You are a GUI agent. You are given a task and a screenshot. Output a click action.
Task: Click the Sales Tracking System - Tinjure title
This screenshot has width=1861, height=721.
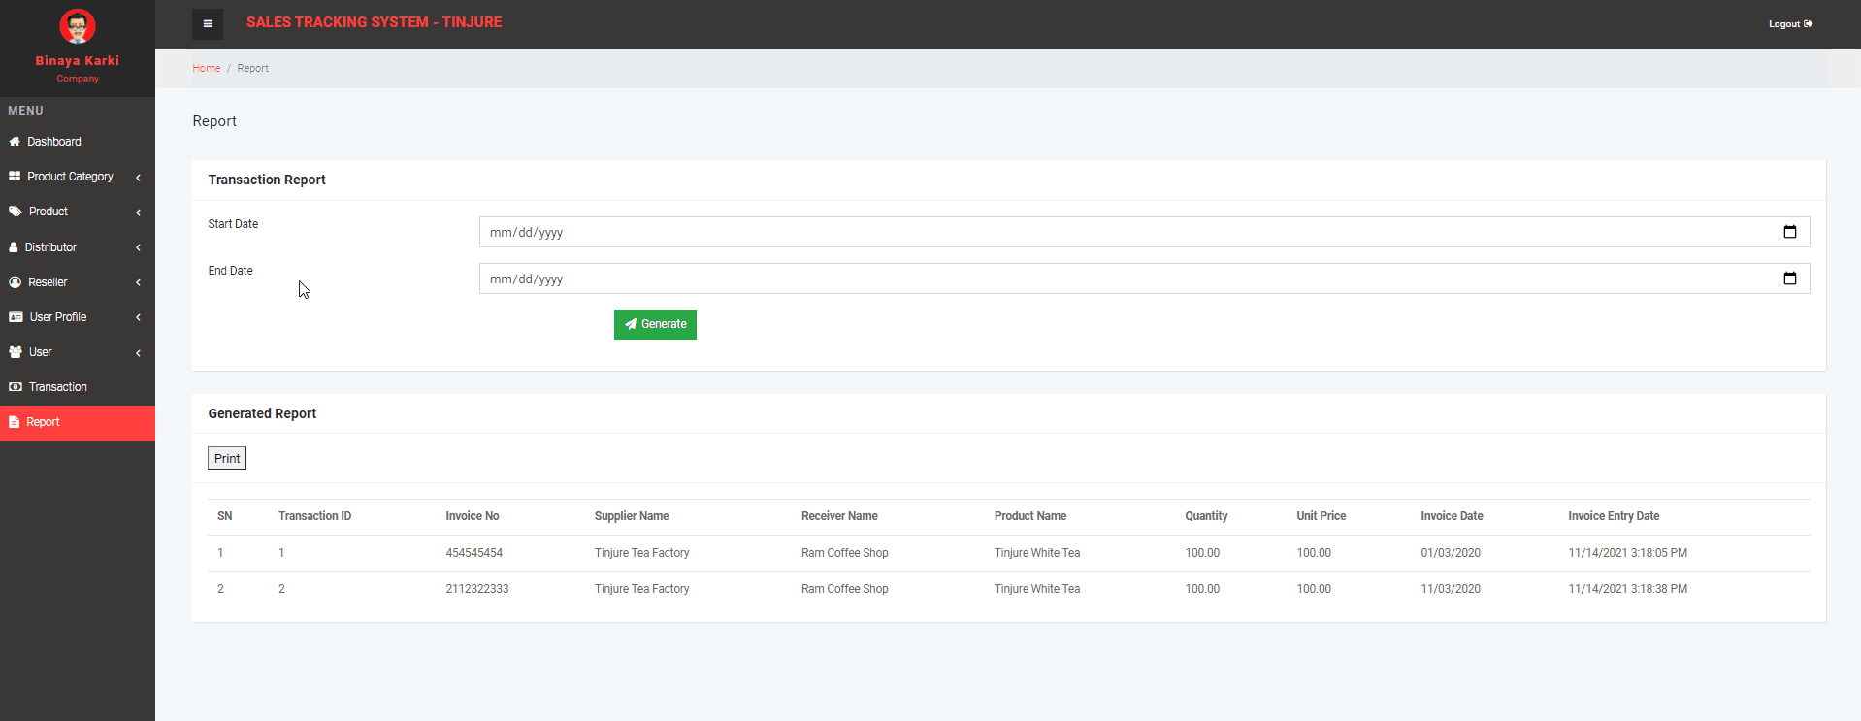(375, 22)
